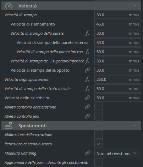Collapse the Velocità section with its chevron

(135, 6)
